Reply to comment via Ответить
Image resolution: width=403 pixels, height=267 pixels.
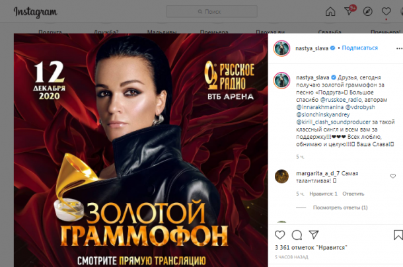pos(353,194)
